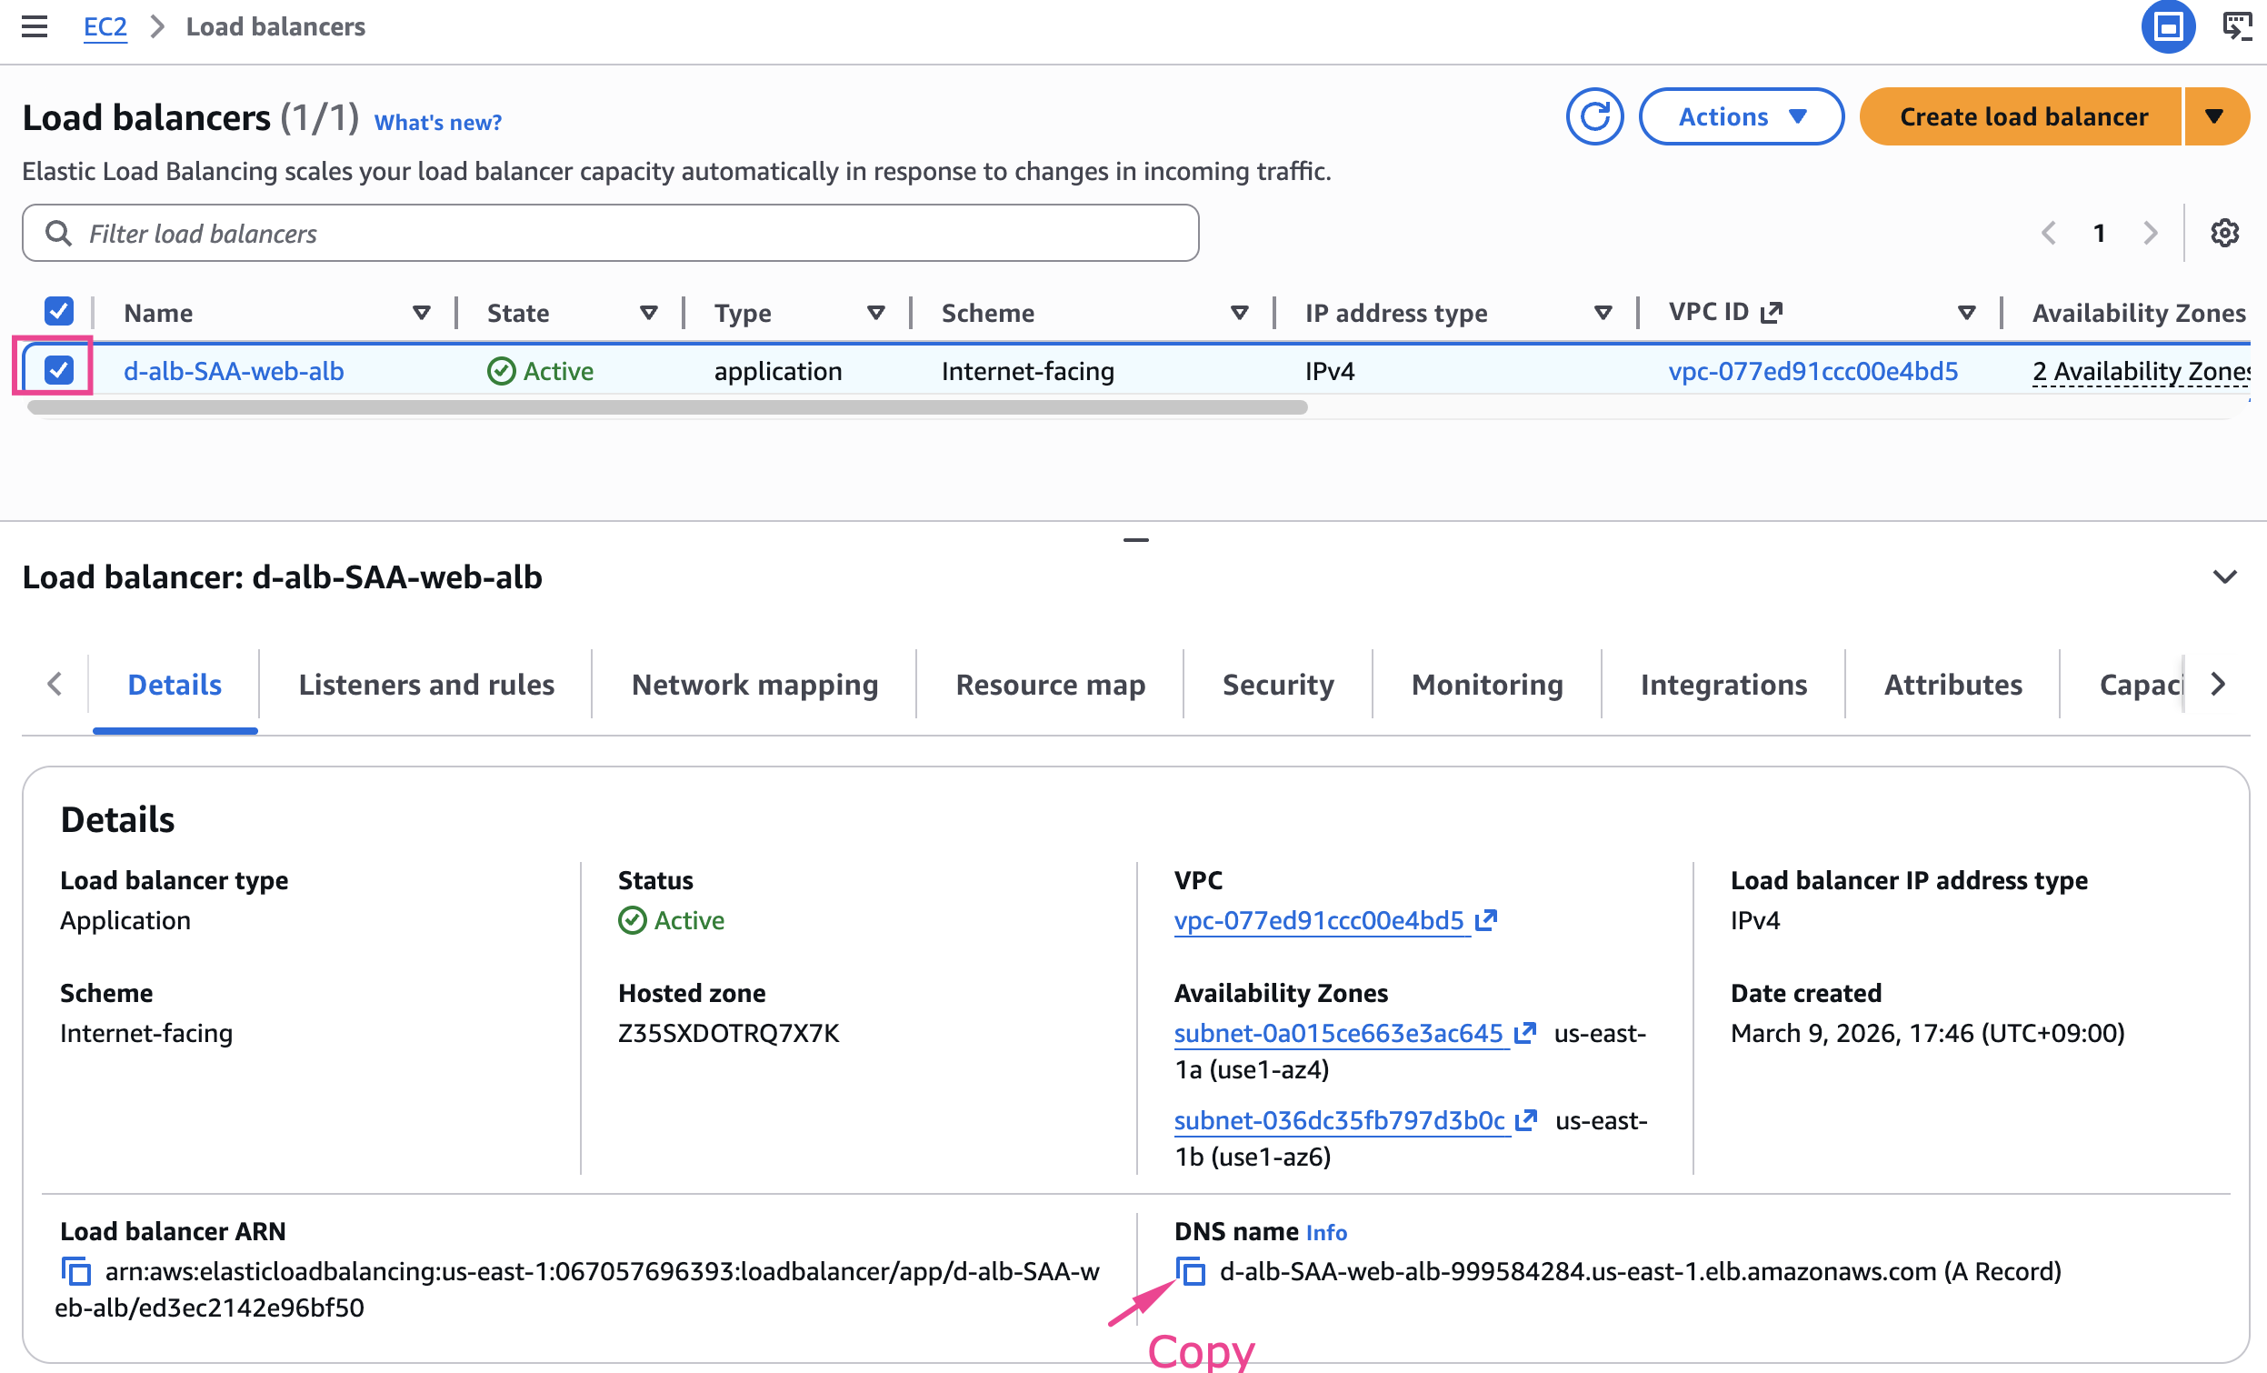Click the refresh load balancers icon

(1593, 117)
